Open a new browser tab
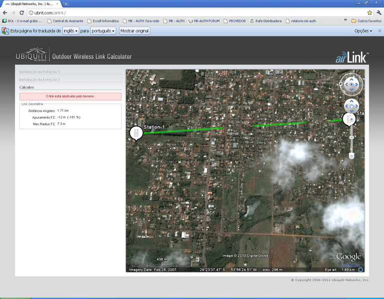The width and height of the screenshot is (384, 299). (66, 4)
